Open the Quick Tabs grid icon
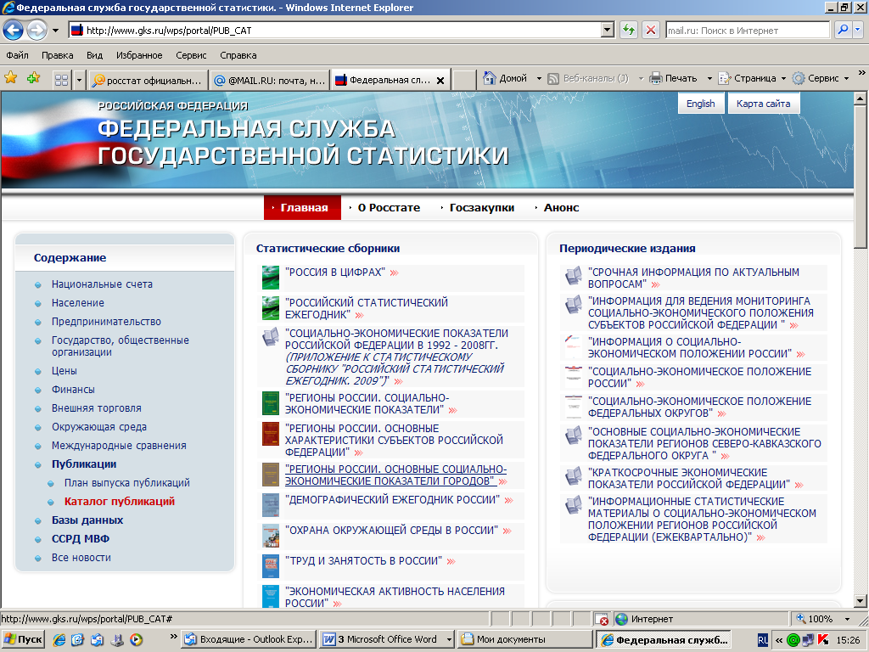 [x=61, y=80]
